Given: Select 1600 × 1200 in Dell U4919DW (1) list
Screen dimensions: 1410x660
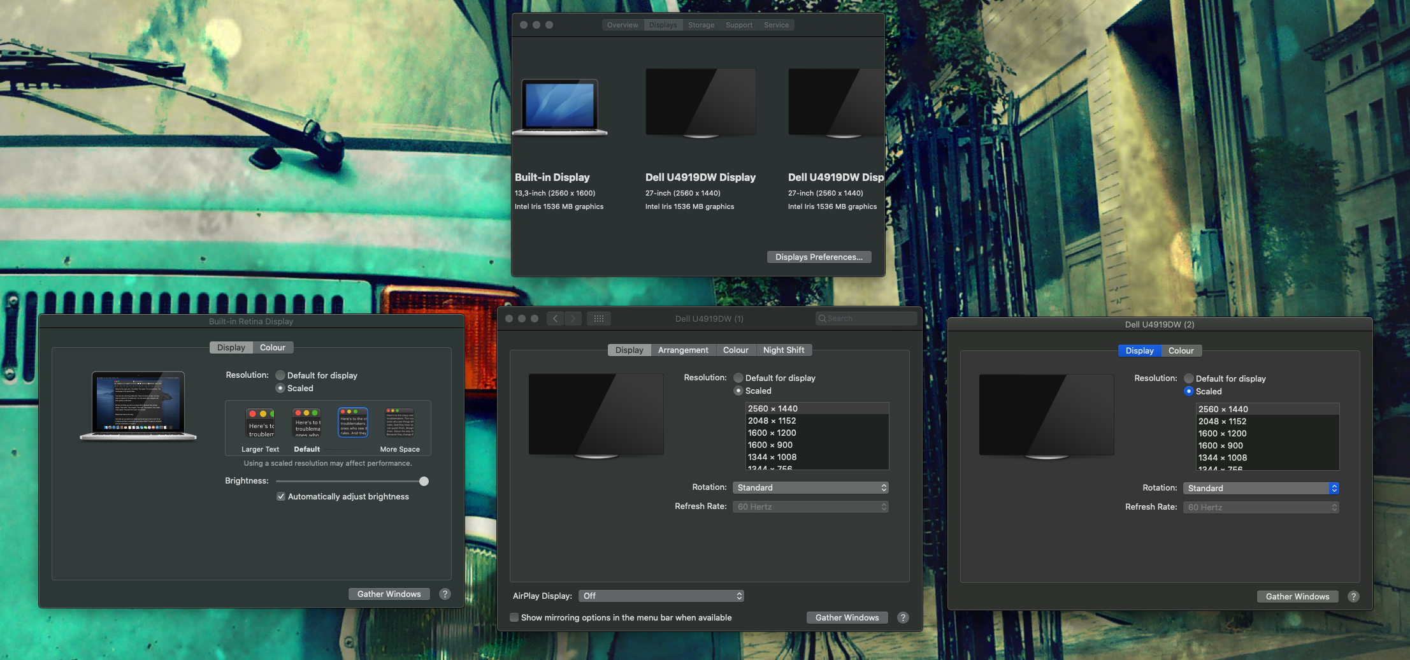Looking at the screenshot, I should coord(817,433).
